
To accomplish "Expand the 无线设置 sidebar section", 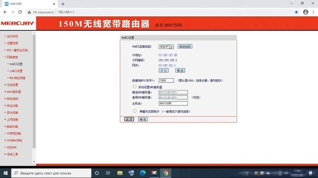I will tap(12, 85).
